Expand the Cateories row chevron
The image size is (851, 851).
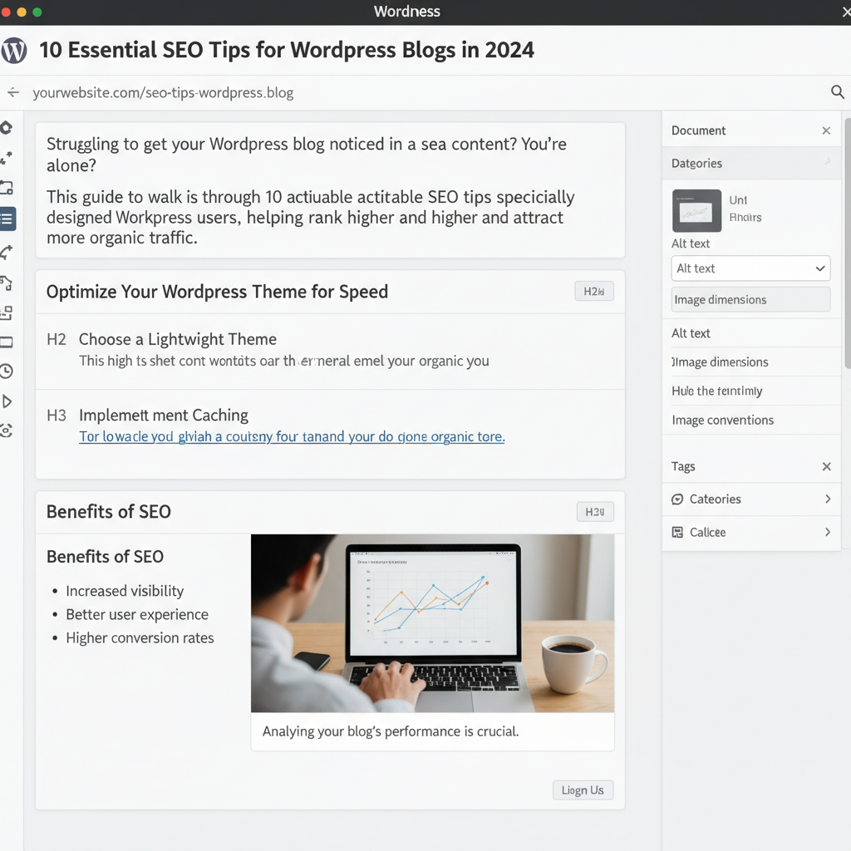pos(827,499)
